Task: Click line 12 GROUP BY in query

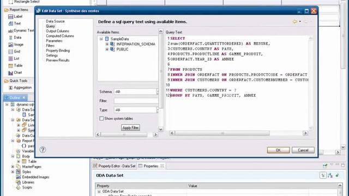Action: click(213, 96)
